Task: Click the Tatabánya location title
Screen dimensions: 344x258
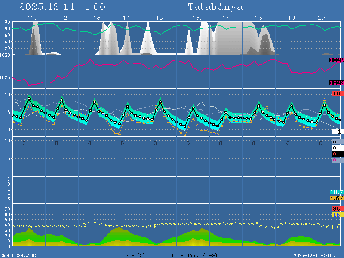Action: pyautogui.click(x=215, y=7)
